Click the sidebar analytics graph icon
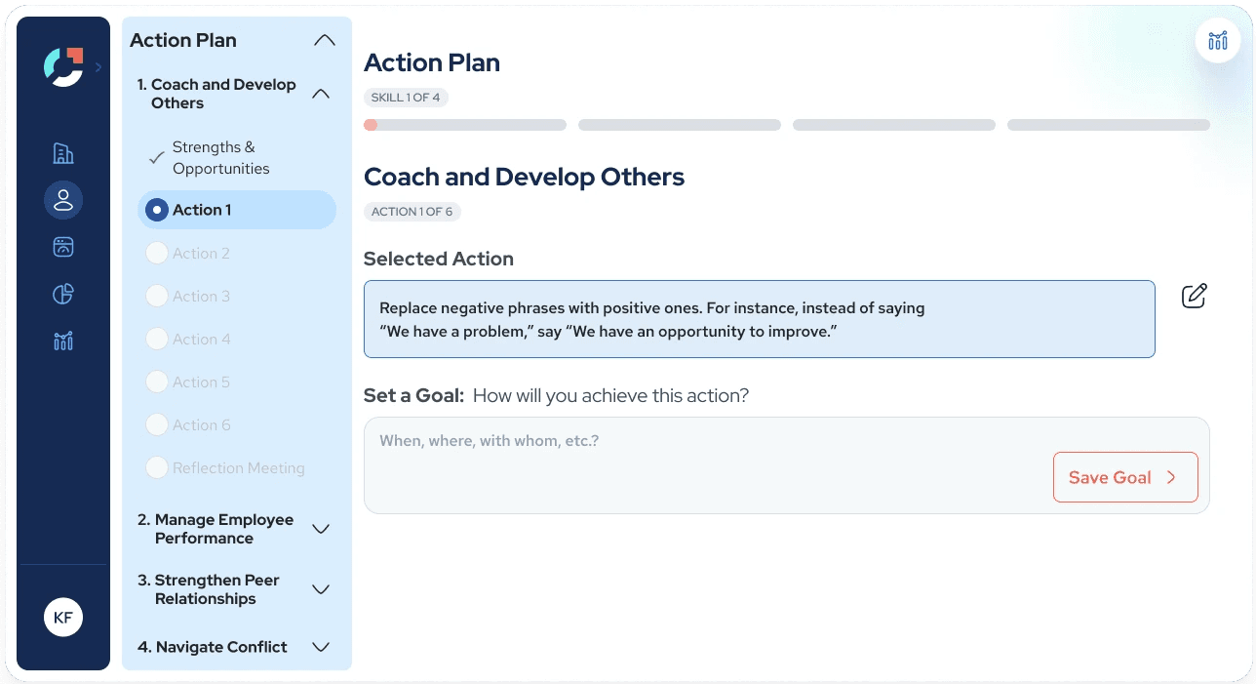The height and width of the screenshot is (684, 1256). coord(63,341)
